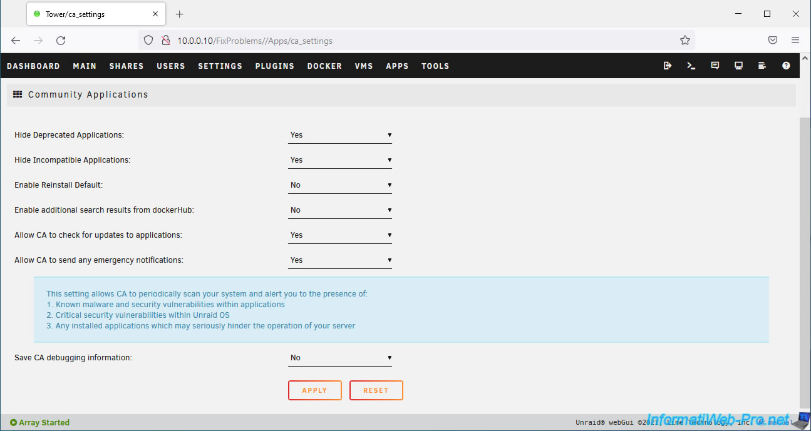The image size is (811, 431).
Task: Click the page vertical scrollbar
Action: click(x=805, y=250)
